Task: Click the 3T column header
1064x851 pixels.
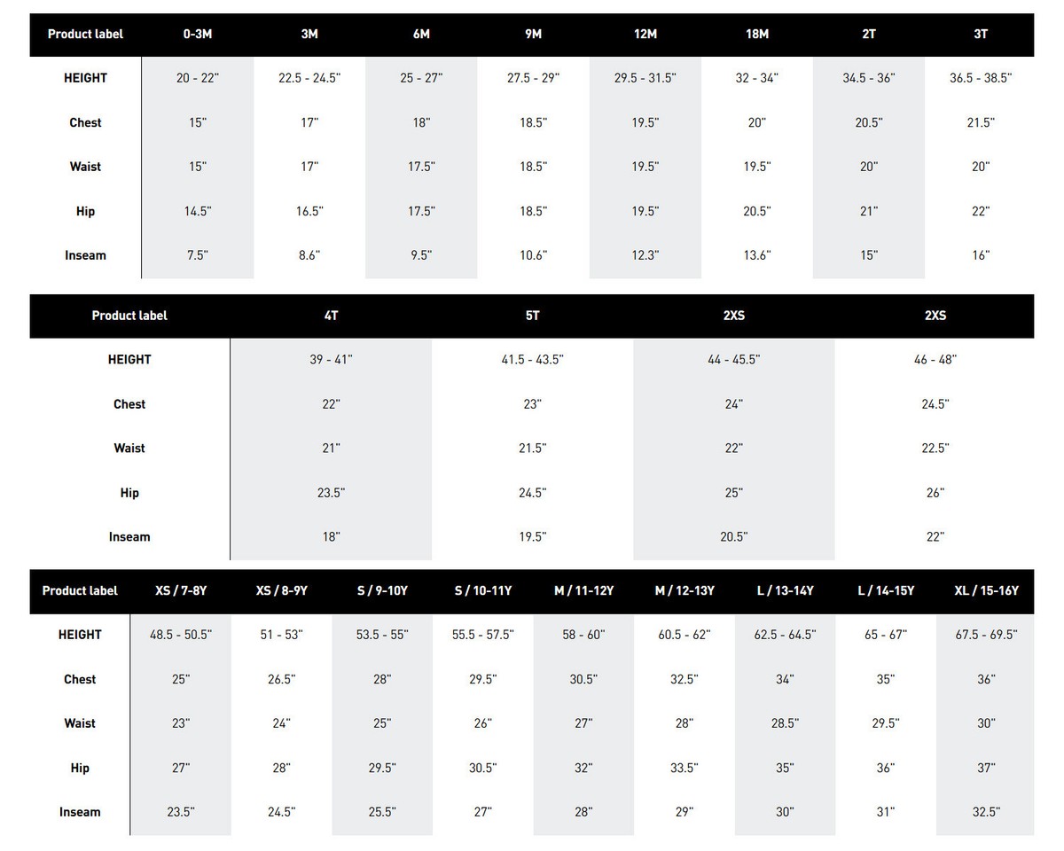Action: (x=980, y=35)
